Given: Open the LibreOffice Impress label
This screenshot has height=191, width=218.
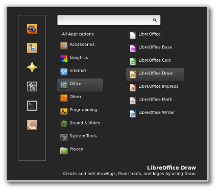Looking at the screenshot, I should pos(158,86).
